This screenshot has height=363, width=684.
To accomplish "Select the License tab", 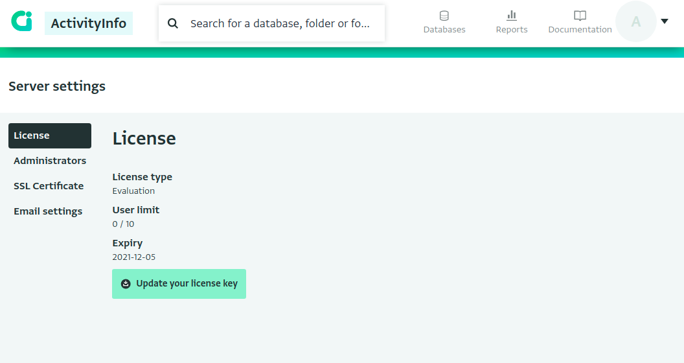I will coord(50,135).
